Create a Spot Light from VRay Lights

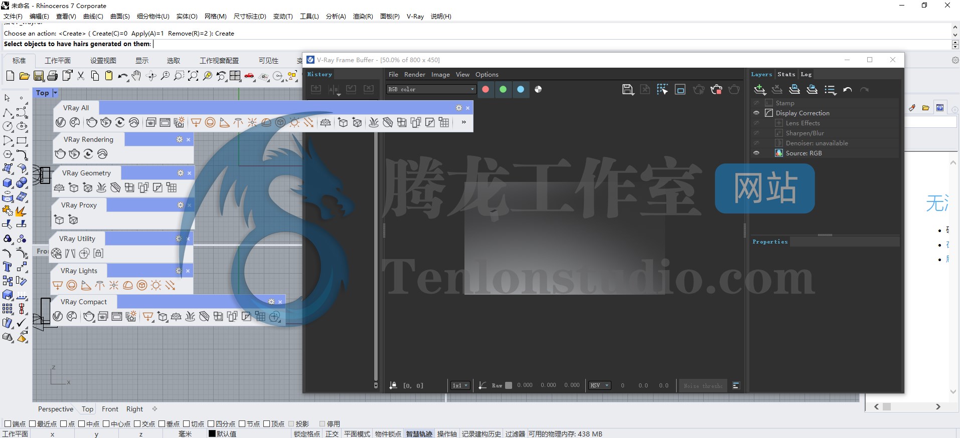point(86,285)
